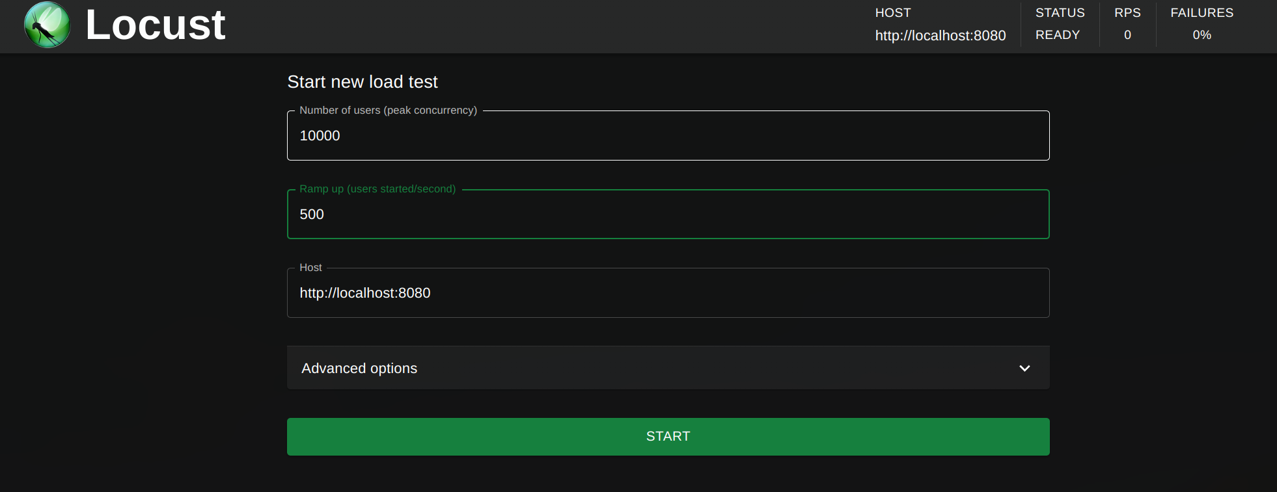
Task: Click the RPS header label
Action: point(1127,13)
